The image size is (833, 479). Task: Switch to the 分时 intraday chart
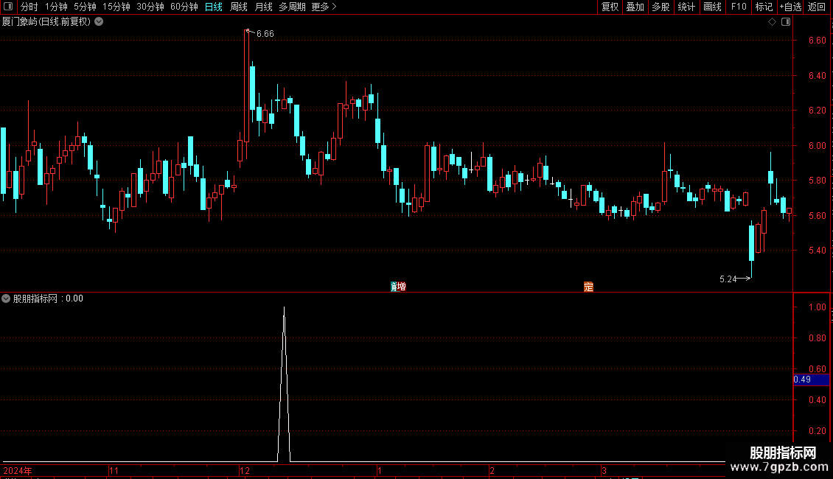pyautogui.click(x=29, y=7)
